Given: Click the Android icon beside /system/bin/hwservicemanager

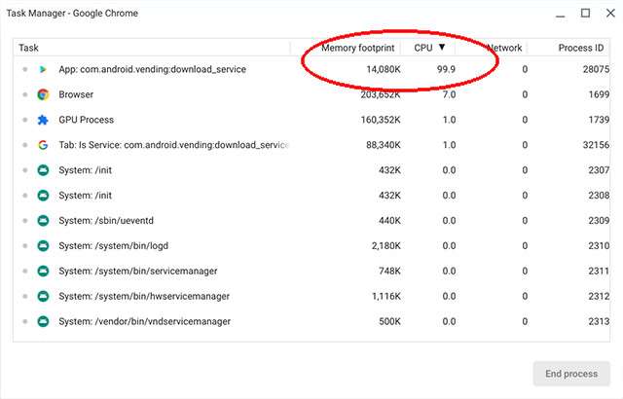Looking at the screenshot, I should click(x=43, y=296).
